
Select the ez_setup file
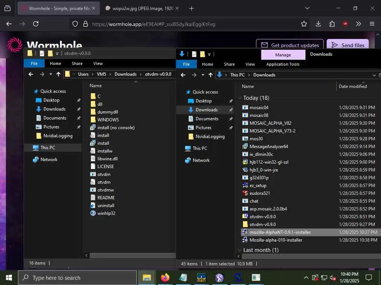[x=258, y=186]
